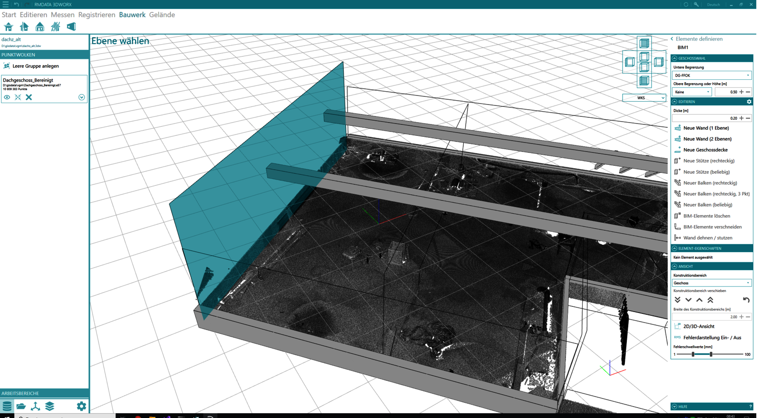This screenshot has width=761, height=418.
Task: Open Arbeitsbereiche settings gear
Action: pos(81,406)
